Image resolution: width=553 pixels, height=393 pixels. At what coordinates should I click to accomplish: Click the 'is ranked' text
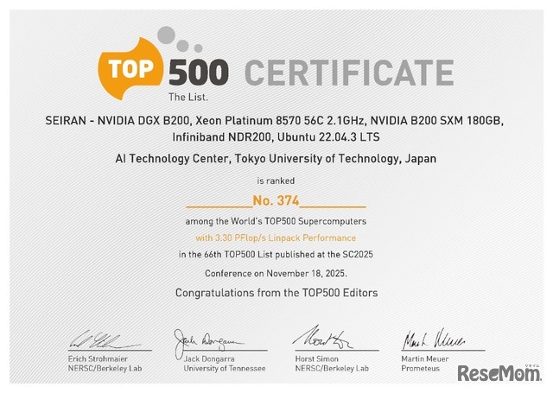[x=276, y=181]
